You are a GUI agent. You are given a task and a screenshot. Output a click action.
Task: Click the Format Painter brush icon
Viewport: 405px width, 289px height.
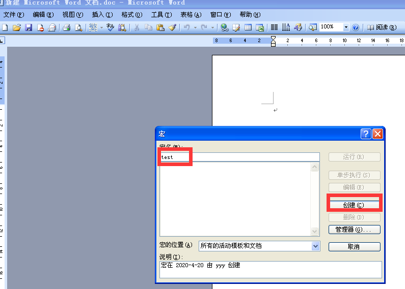tap(172, 27)
